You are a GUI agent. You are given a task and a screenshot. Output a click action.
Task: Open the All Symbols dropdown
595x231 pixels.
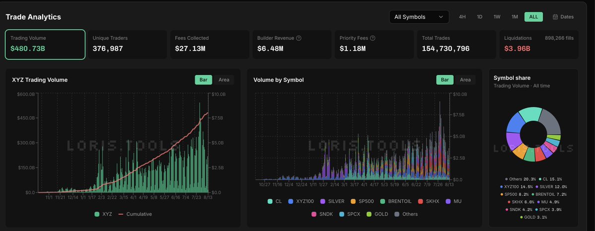tap(419, 17)
